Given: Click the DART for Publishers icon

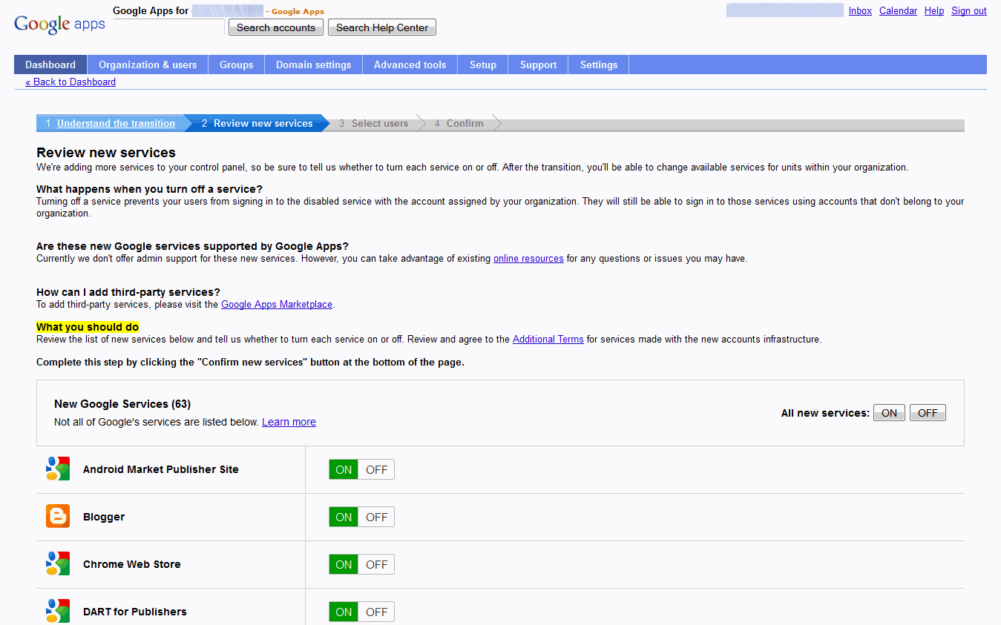Looking at the screenshot, I should pos(58,611).
